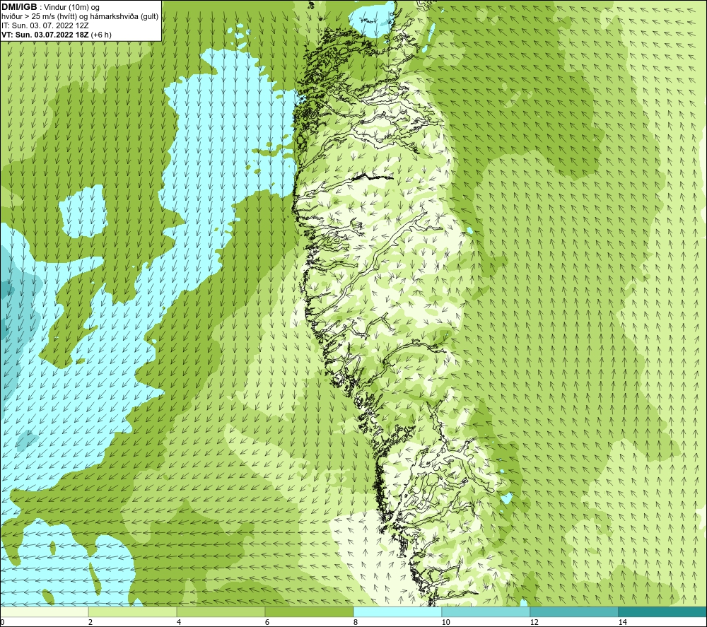Viewport: 707px width, 627px height.
Task: Select the darkest teal swatch above 14
Action: point(662,611)
